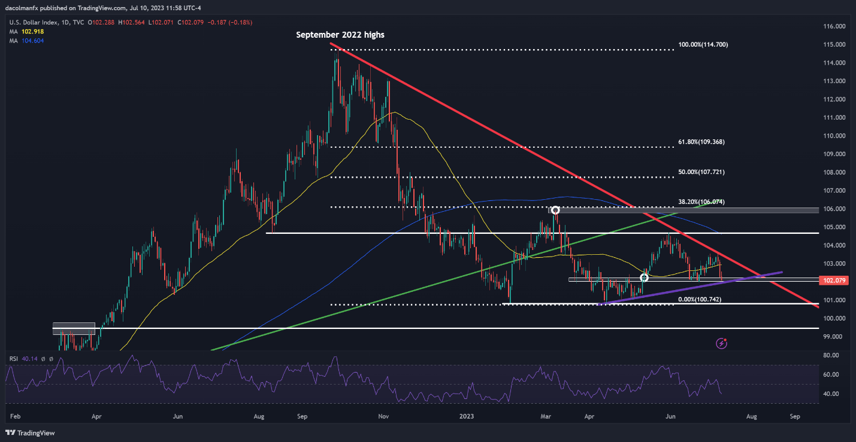Click the TradingView logo at bottom left

click(x=29, y=433)
